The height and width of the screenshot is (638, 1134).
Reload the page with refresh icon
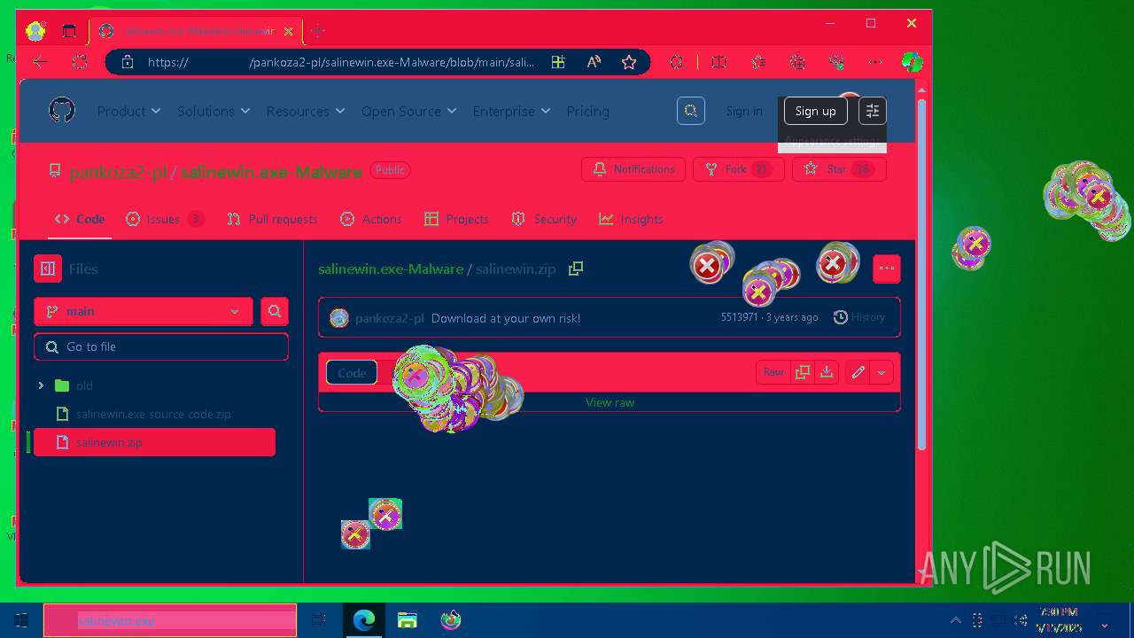(80, 62)
